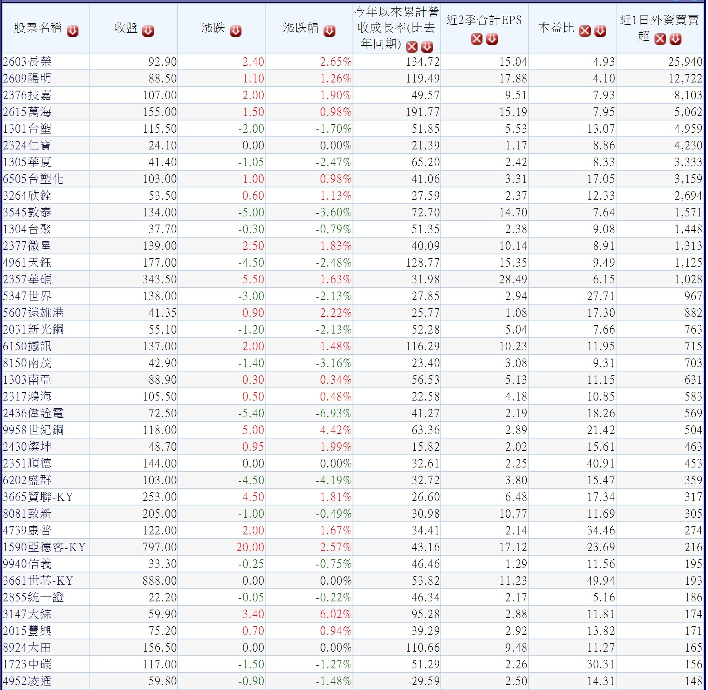Open stock link 8081致新

27,514
